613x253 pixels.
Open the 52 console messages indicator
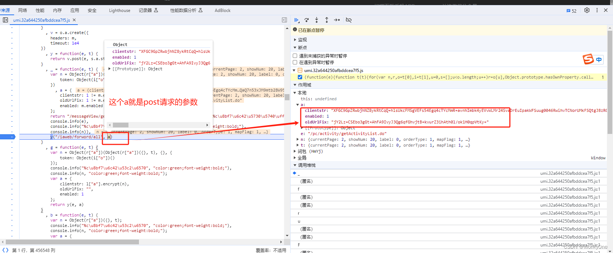tap(571, 11)
